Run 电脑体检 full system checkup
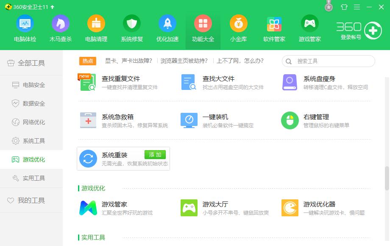 25,28
